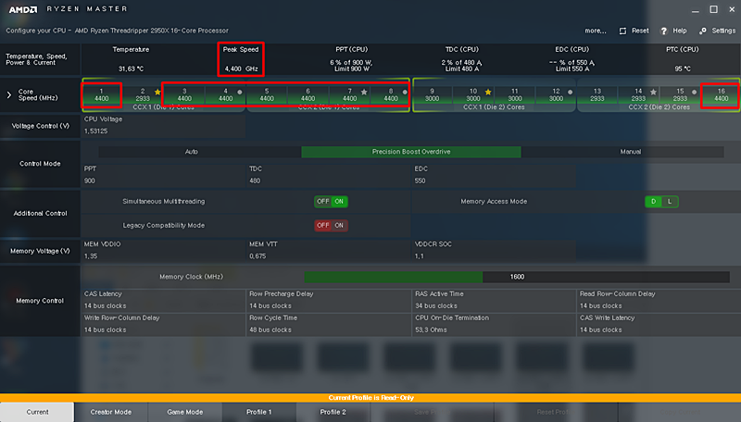Toggle Simultaneous Multithreading switch
Viewport: 741px width, 422px height.
(331, 202)
